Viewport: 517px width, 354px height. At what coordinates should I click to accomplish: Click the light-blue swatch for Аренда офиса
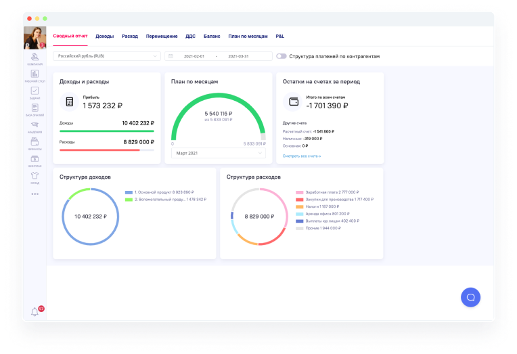[x=299, y=214]
